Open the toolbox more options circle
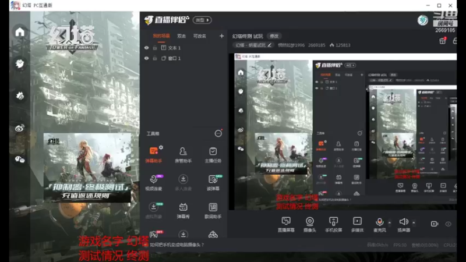 point(218,133)
